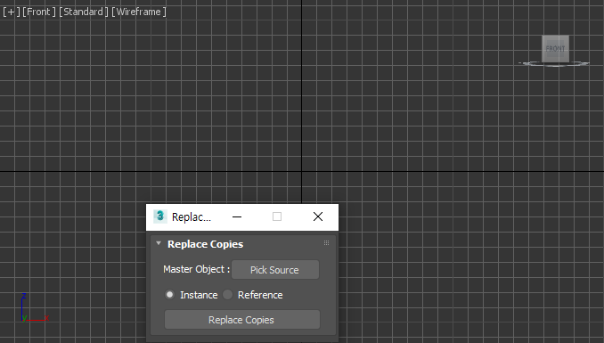The width and height of the screenshot is (604, 343).
Task: Maximize the Replace Copies dialog
Action: coord(277,217)
